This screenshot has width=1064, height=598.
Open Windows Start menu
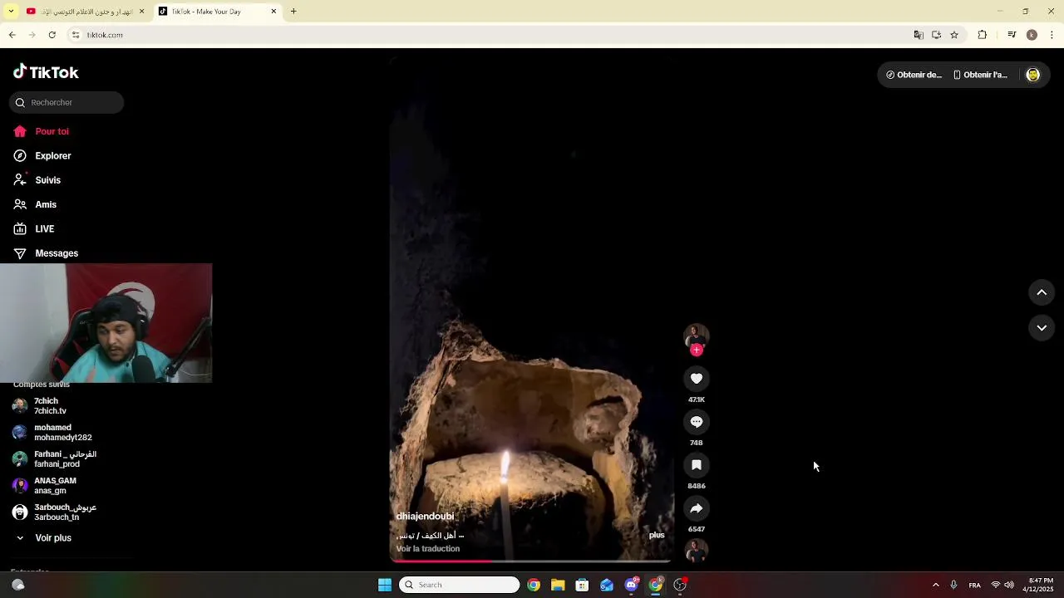point(385,585)
